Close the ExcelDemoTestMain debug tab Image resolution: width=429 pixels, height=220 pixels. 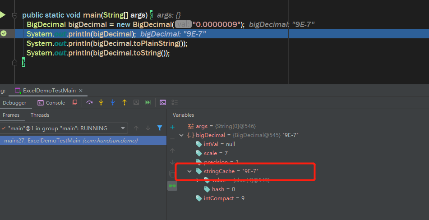click(x=81, y=91)
